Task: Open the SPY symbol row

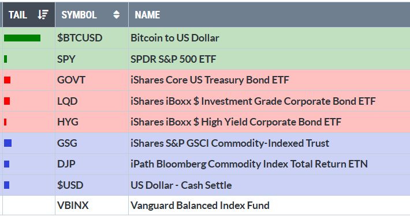Action: [205, 59]
